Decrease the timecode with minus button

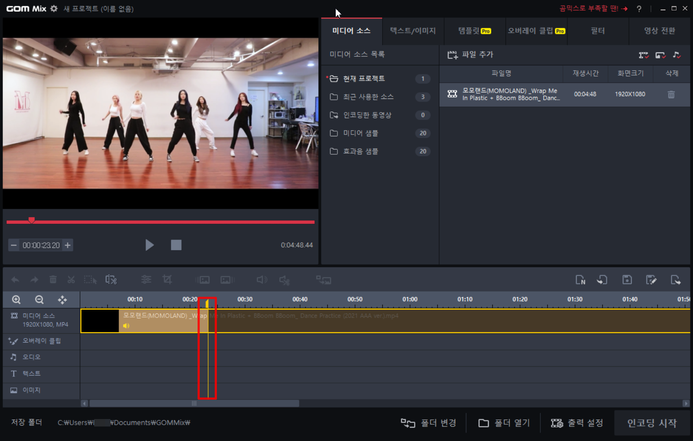14,245
